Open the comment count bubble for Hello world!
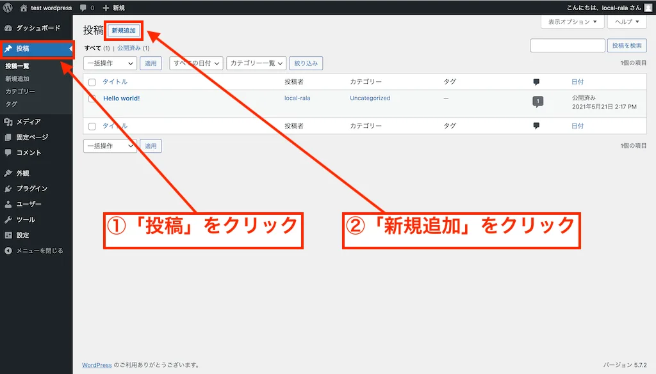 pos(537,102)
